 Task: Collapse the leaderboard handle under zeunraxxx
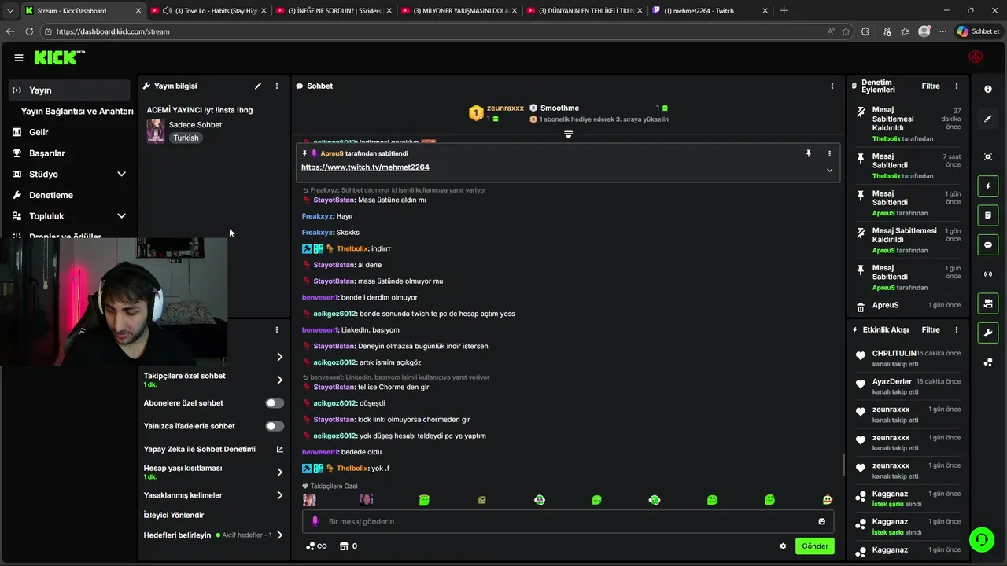[568, 134]
